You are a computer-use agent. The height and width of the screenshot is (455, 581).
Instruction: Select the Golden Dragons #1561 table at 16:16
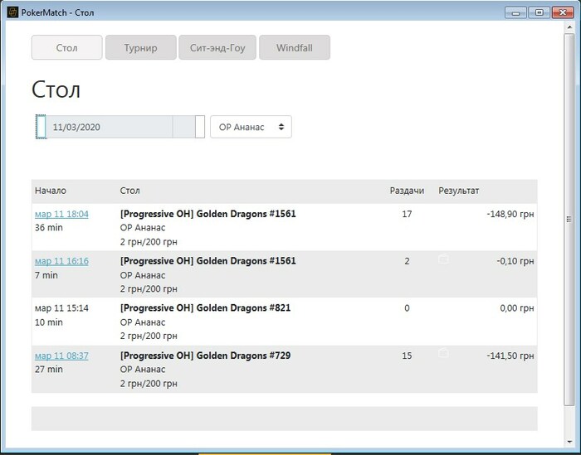coord(207,261)
